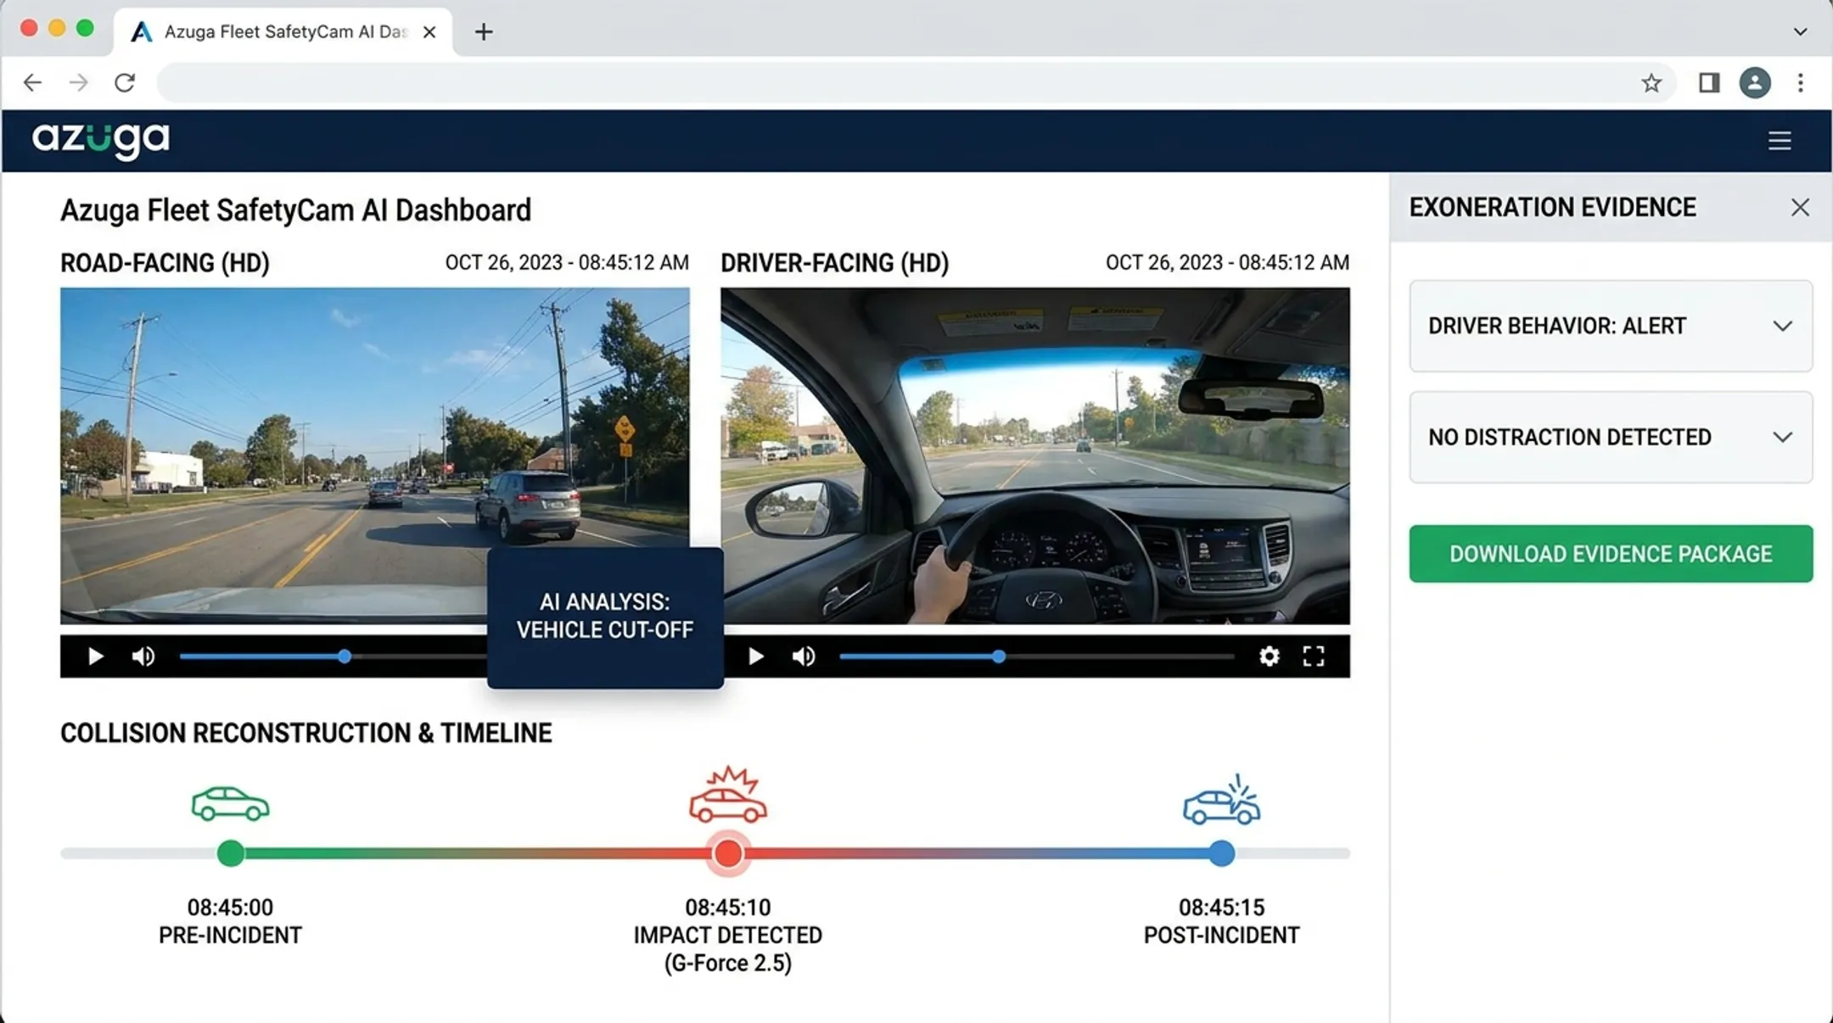Open the browser profile avatar
This screenshot has height=1023, width=1833.
click(x=1755, y=82)
